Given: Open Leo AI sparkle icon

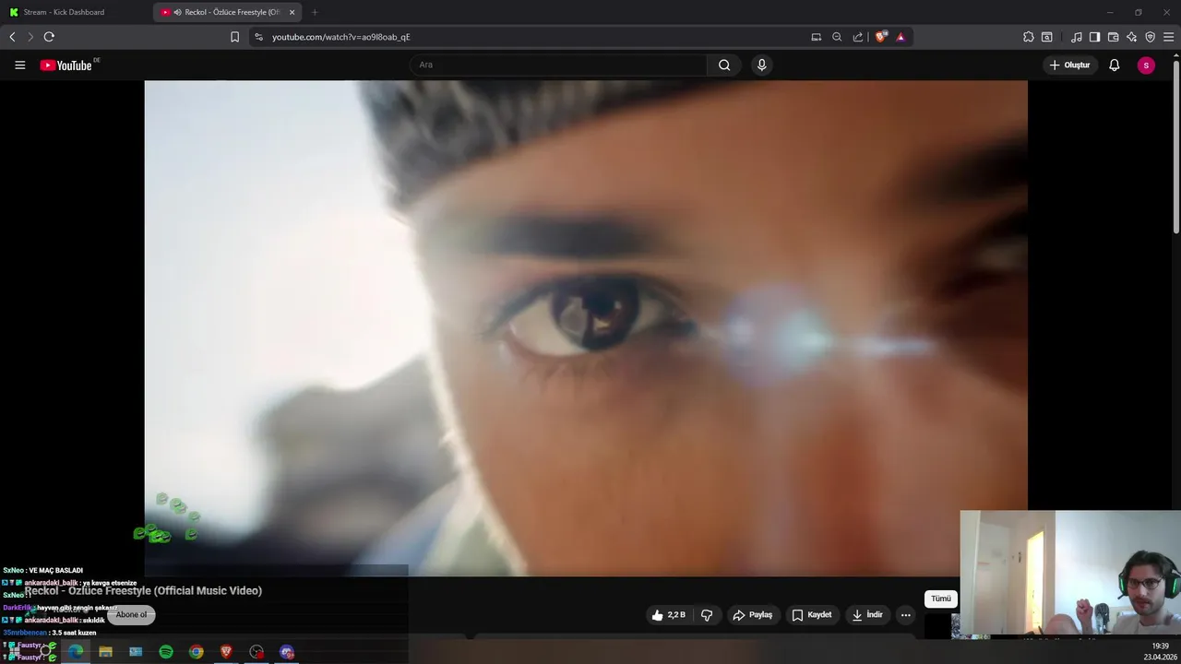Looking at the screenshot, I should click(1131, 37).
